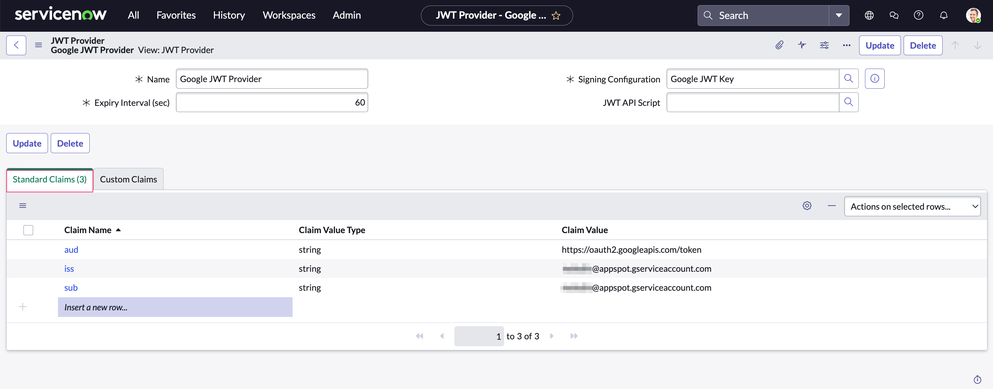This screenshot has height=389, width=993.
Task: Open form personalization sliders icon
Action: 825,45
